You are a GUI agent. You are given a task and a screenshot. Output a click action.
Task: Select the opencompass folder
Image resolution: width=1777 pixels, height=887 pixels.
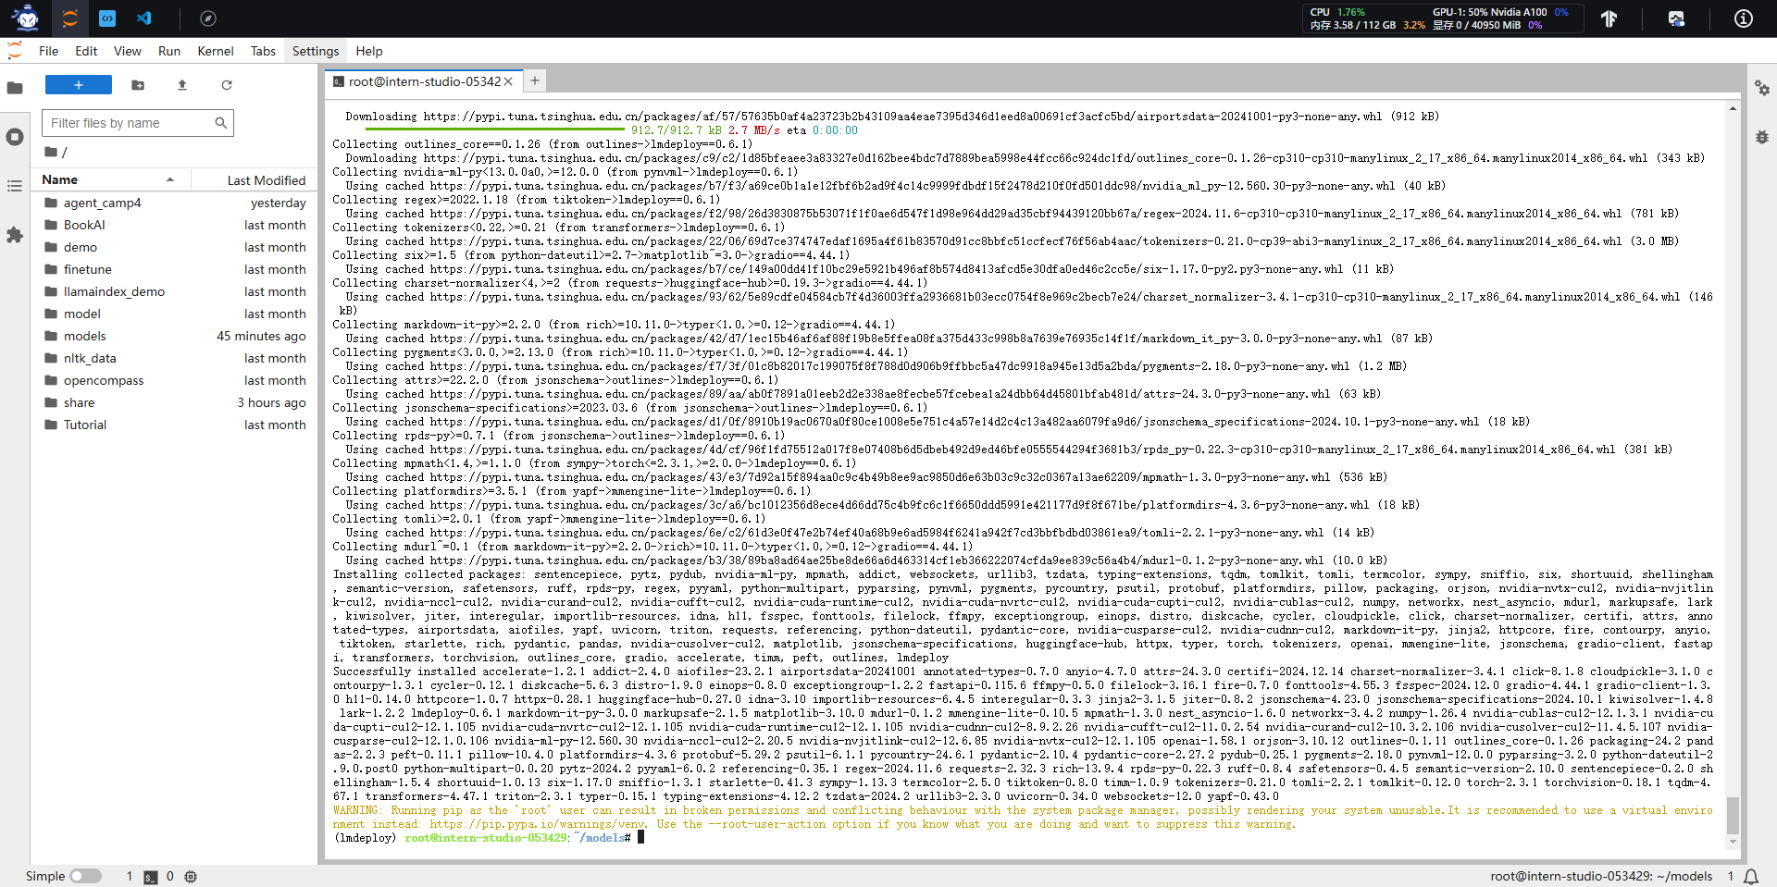(175, 380)
